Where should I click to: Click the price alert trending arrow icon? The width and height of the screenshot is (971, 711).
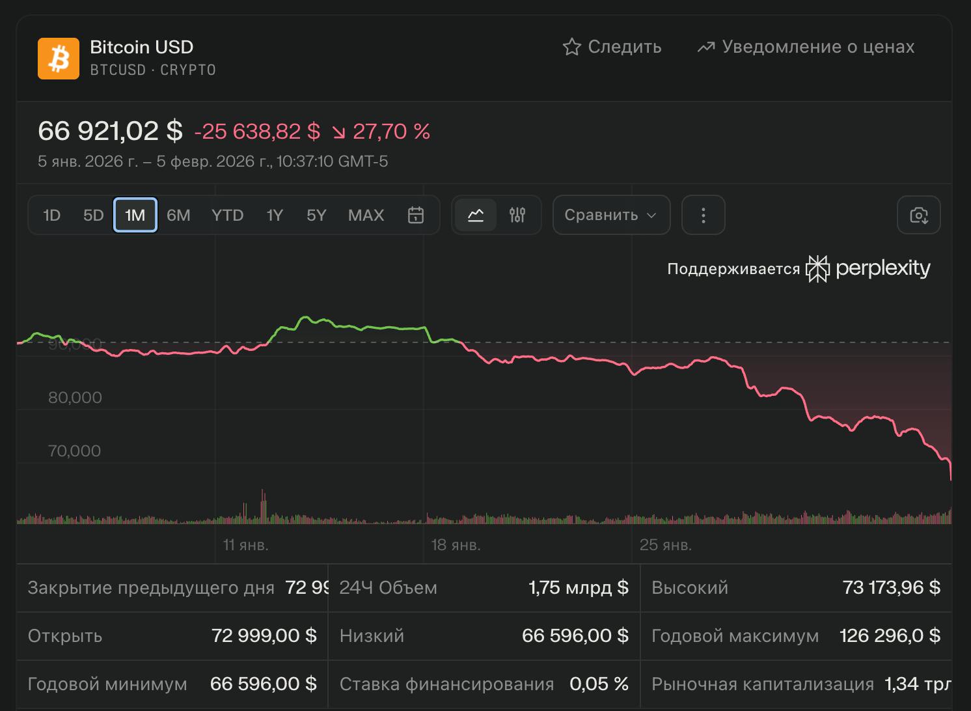[706, 47]
